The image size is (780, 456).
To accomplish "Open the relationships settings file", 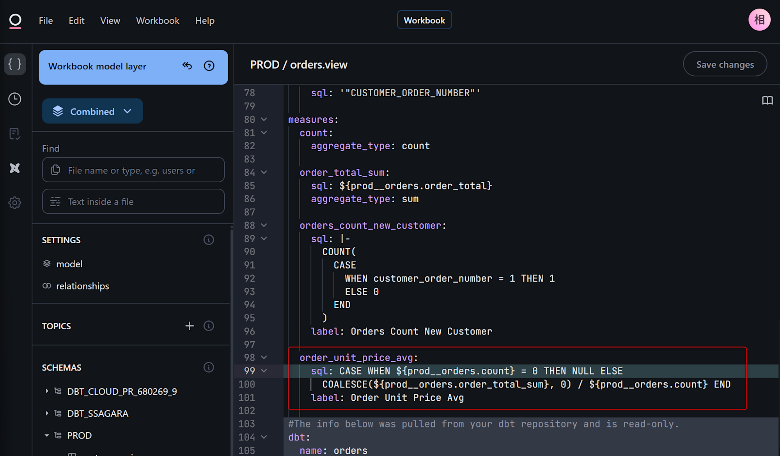I will click(82, 286).
